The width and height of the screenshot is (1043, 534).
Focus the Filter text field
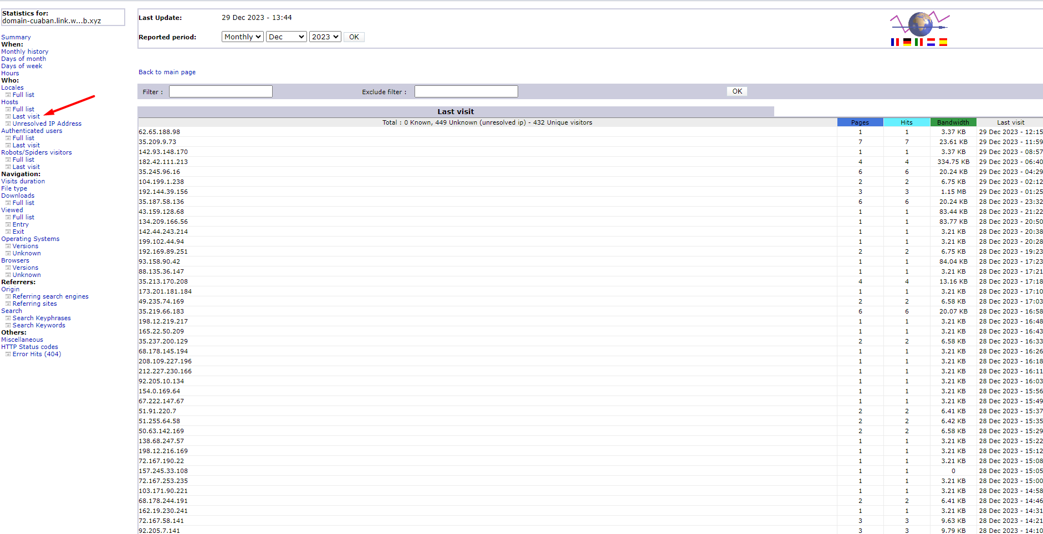pos(221,91)
